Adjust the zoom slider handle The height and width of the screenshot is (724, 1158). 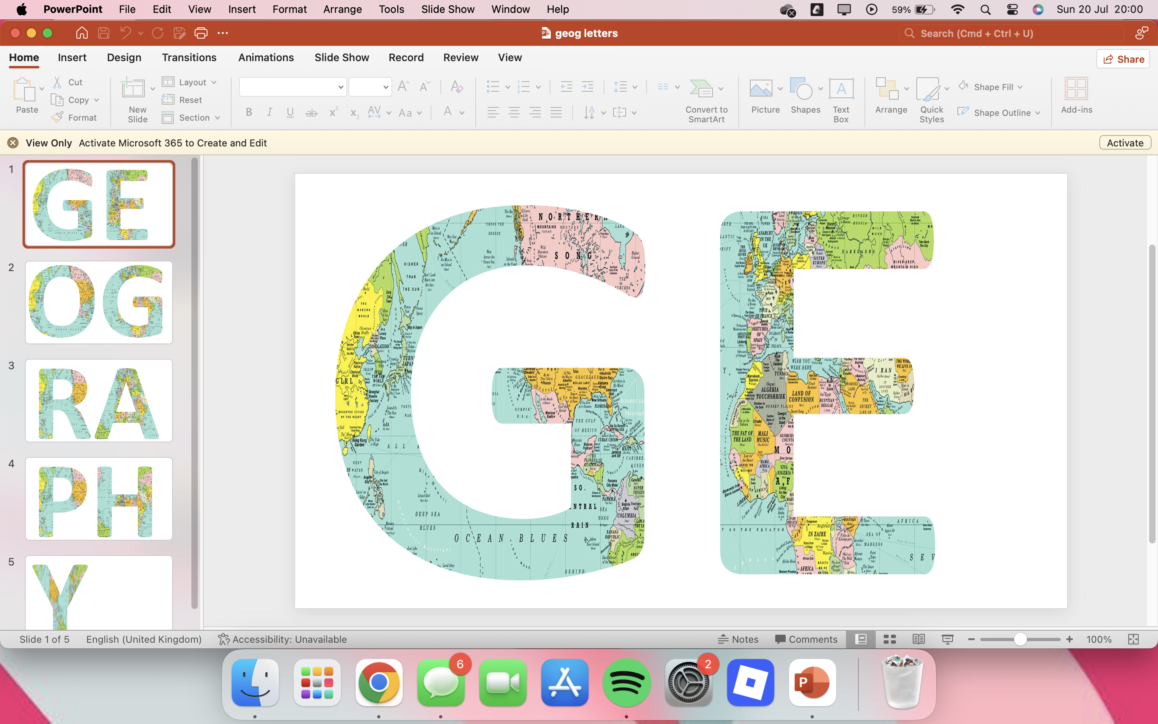click(1020, 639)
